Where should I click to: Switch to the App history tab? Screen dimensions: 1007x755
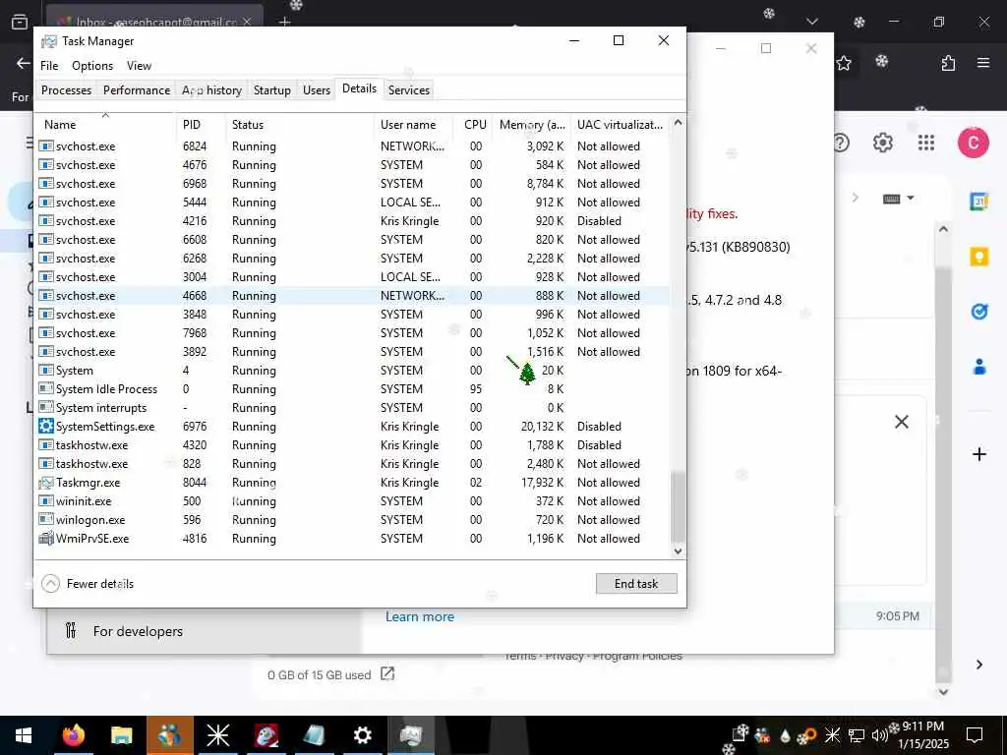[x=211, y=89]
